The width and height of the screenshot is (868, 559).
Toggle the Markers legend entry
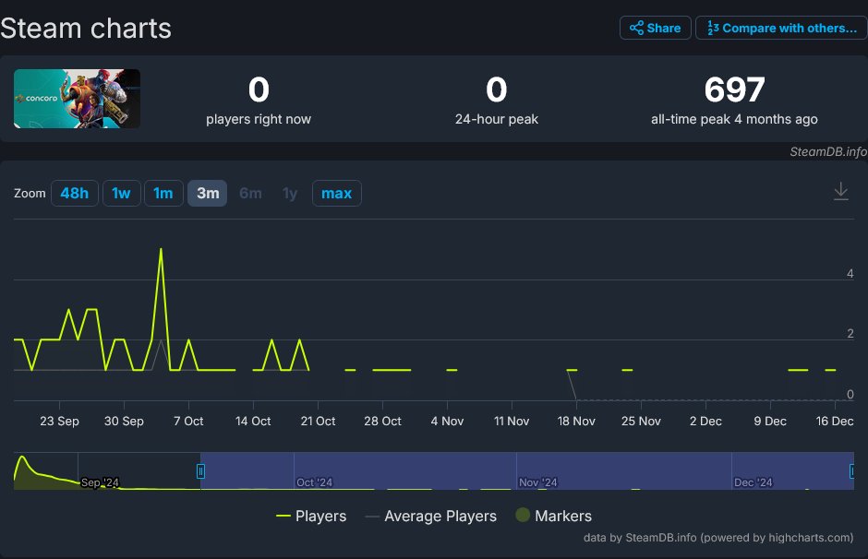coord(553,516)
